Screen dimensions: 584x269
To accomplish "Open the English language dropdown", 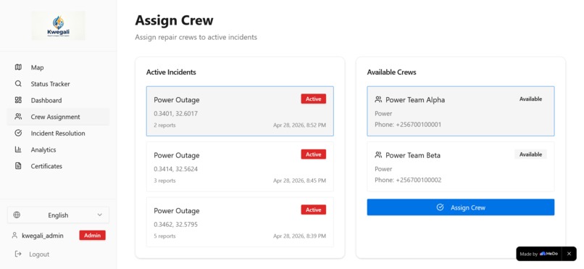I will 58,215.
